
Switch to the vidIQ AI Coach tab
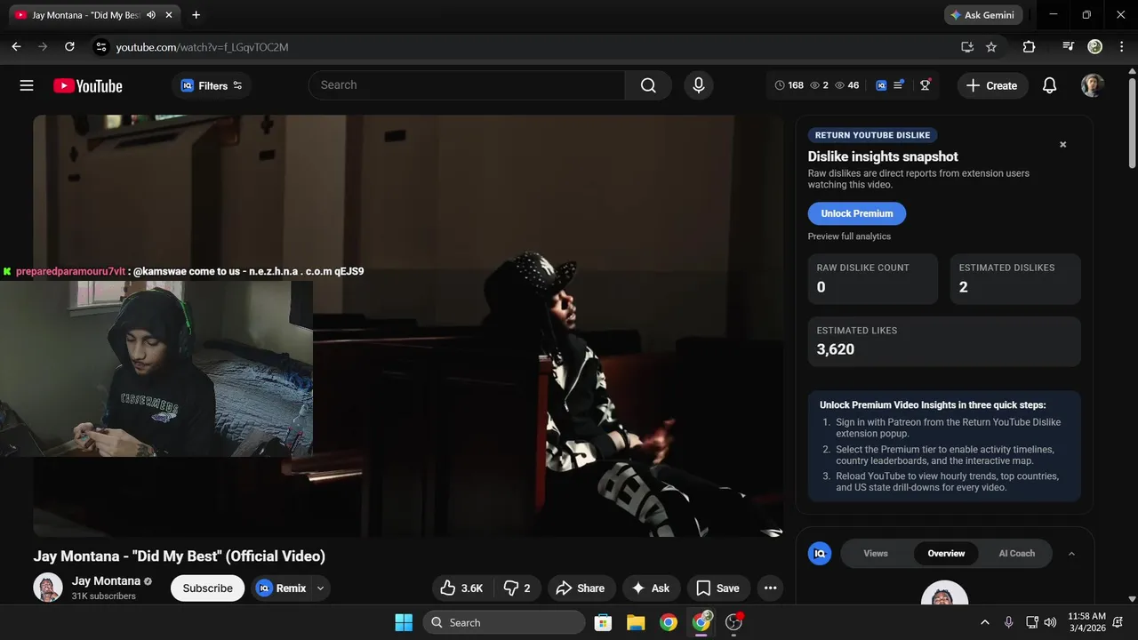(1016, 553)
